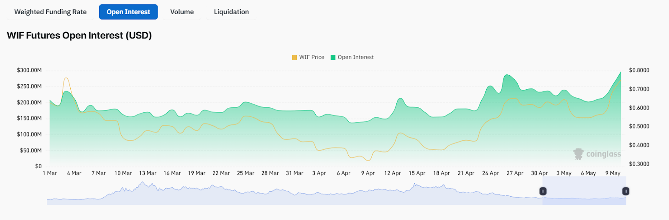
Task: Click the 10 Mar date axis label
Action: (123, 173)
